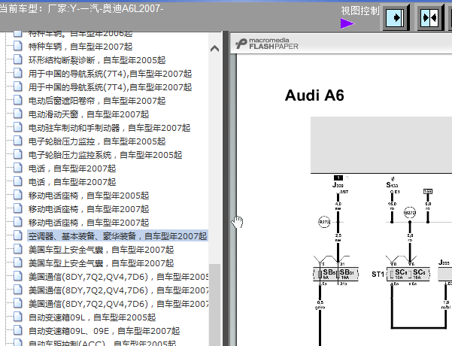Image resolution: width=452 pixels, height=346 pixels.
Task: Select 电动滑动天窗，自车型年2007起
Action: pos(89,114)
